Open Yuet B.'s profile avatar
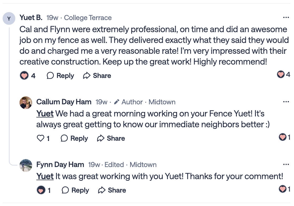Image resolution: width=294 pixels, height=206 pixels. 9,18
